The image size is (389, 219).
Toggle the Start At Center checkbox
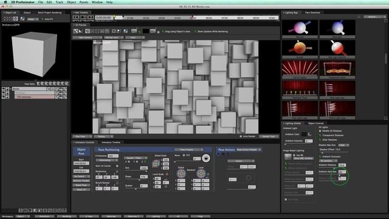click(x=117, y=166)
